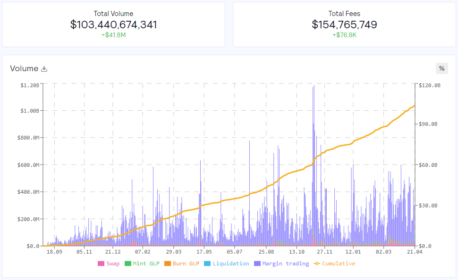This screenshot has height=280, width=458.
Task: Click the purple Margin trading legend square
Action: tap(257, 264)
